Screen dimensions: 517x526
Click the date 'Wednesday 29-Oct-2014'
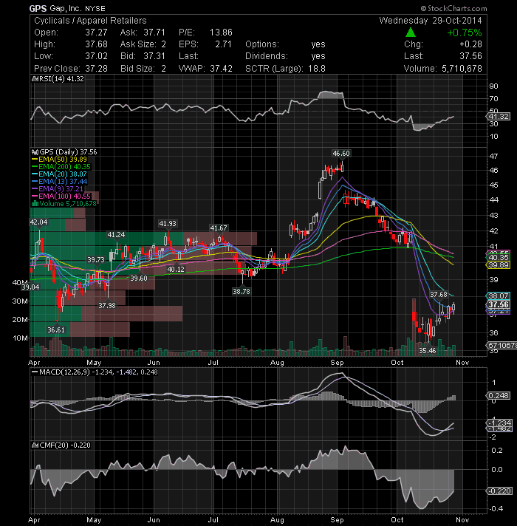[431, 21]
